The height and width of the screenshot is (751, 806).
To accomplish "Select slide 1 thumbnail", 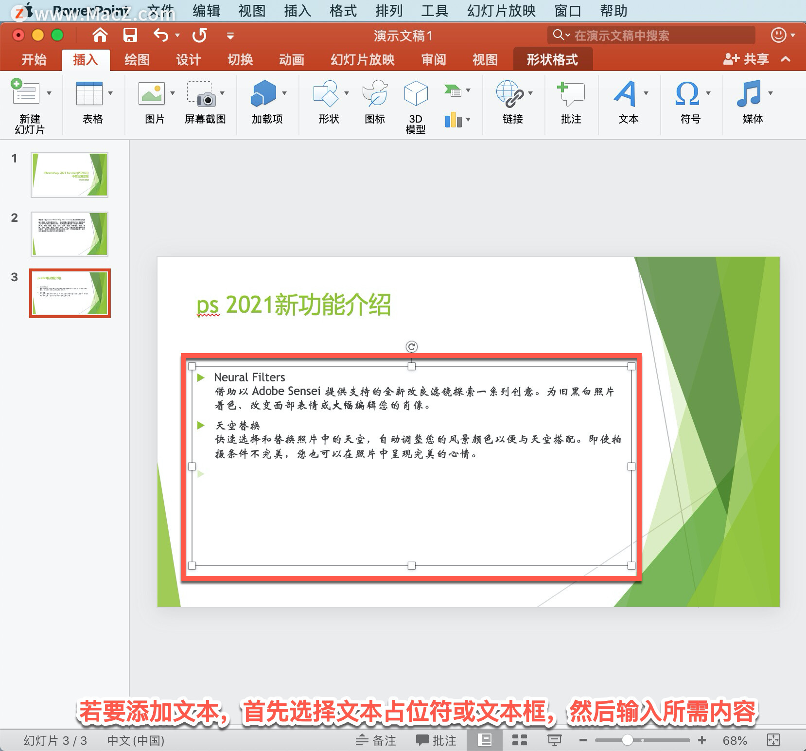I will pyautogui.click(x=70, y=175).
